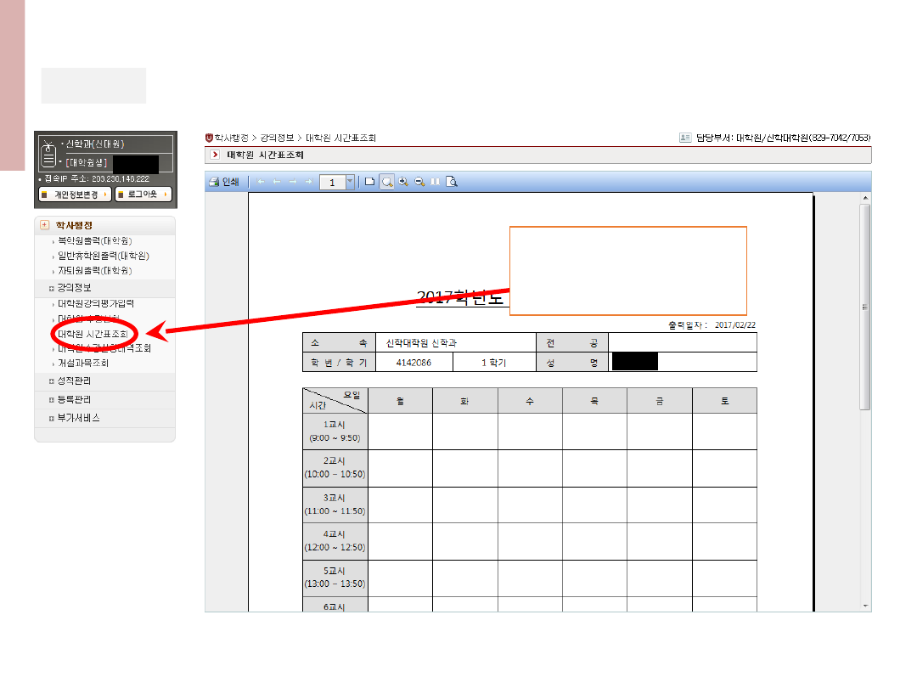Click the 개인정보변경 button
917x688 pixels.
pyautogui.click(x=76, y=195)
